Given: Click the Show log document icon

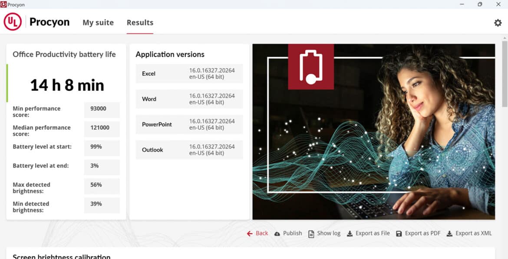Looking at the screenshot, I should tap(311, 234).
